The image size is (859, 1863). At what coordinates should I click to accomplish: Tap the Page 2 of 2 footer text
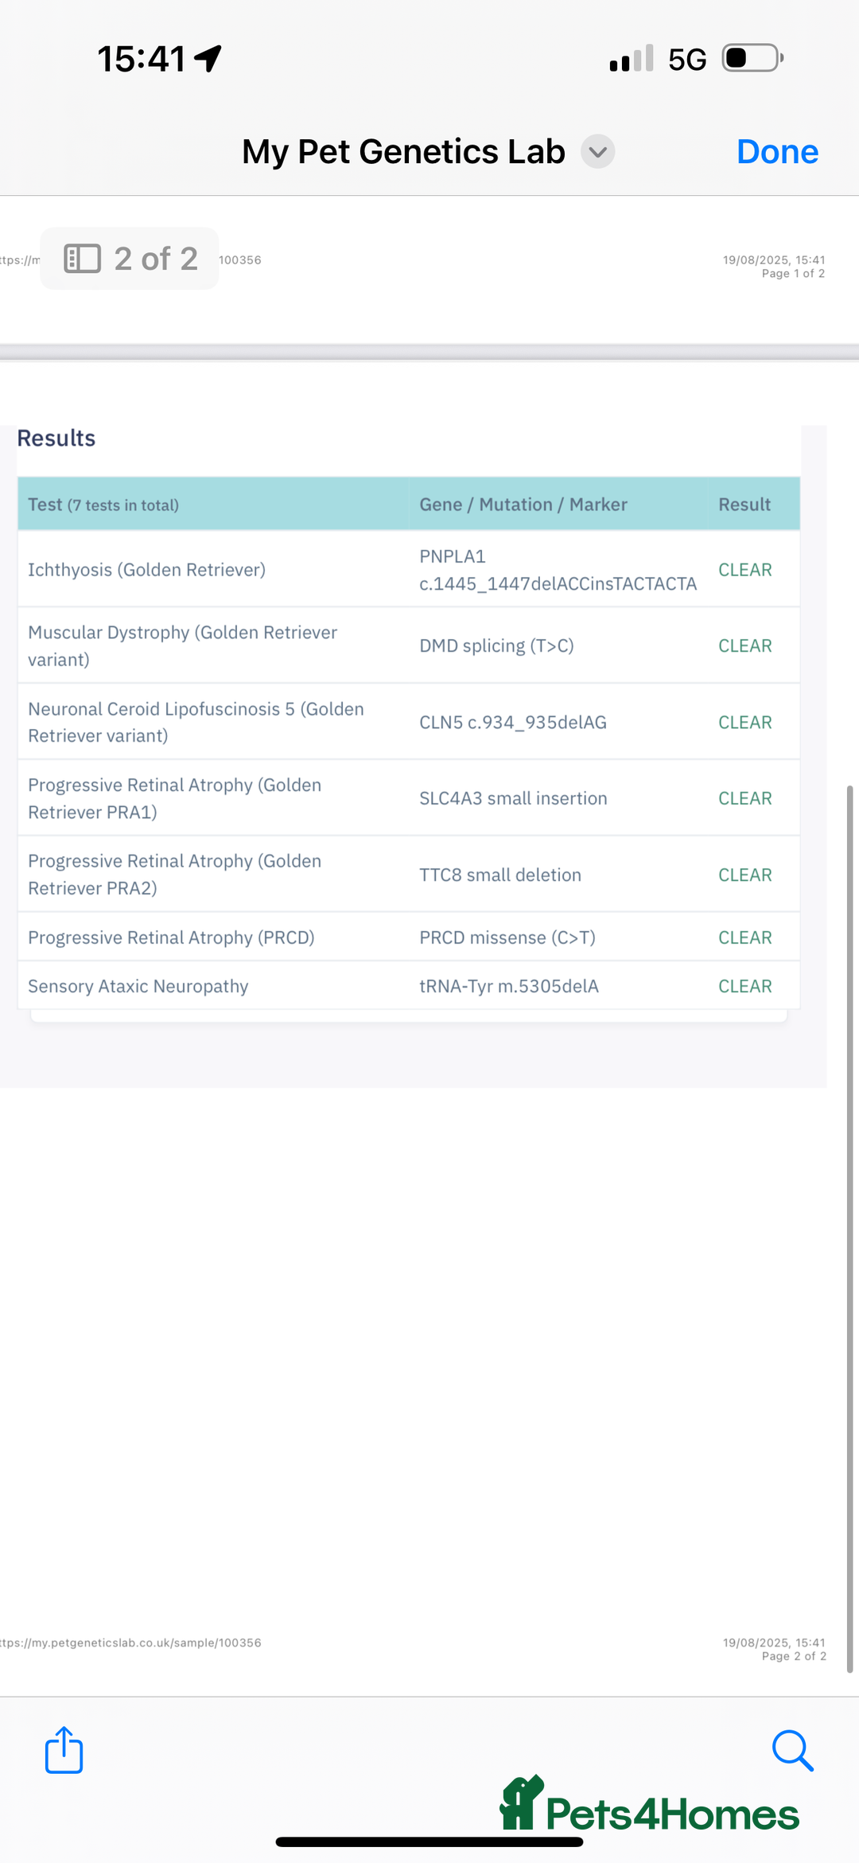point(794,1656)
